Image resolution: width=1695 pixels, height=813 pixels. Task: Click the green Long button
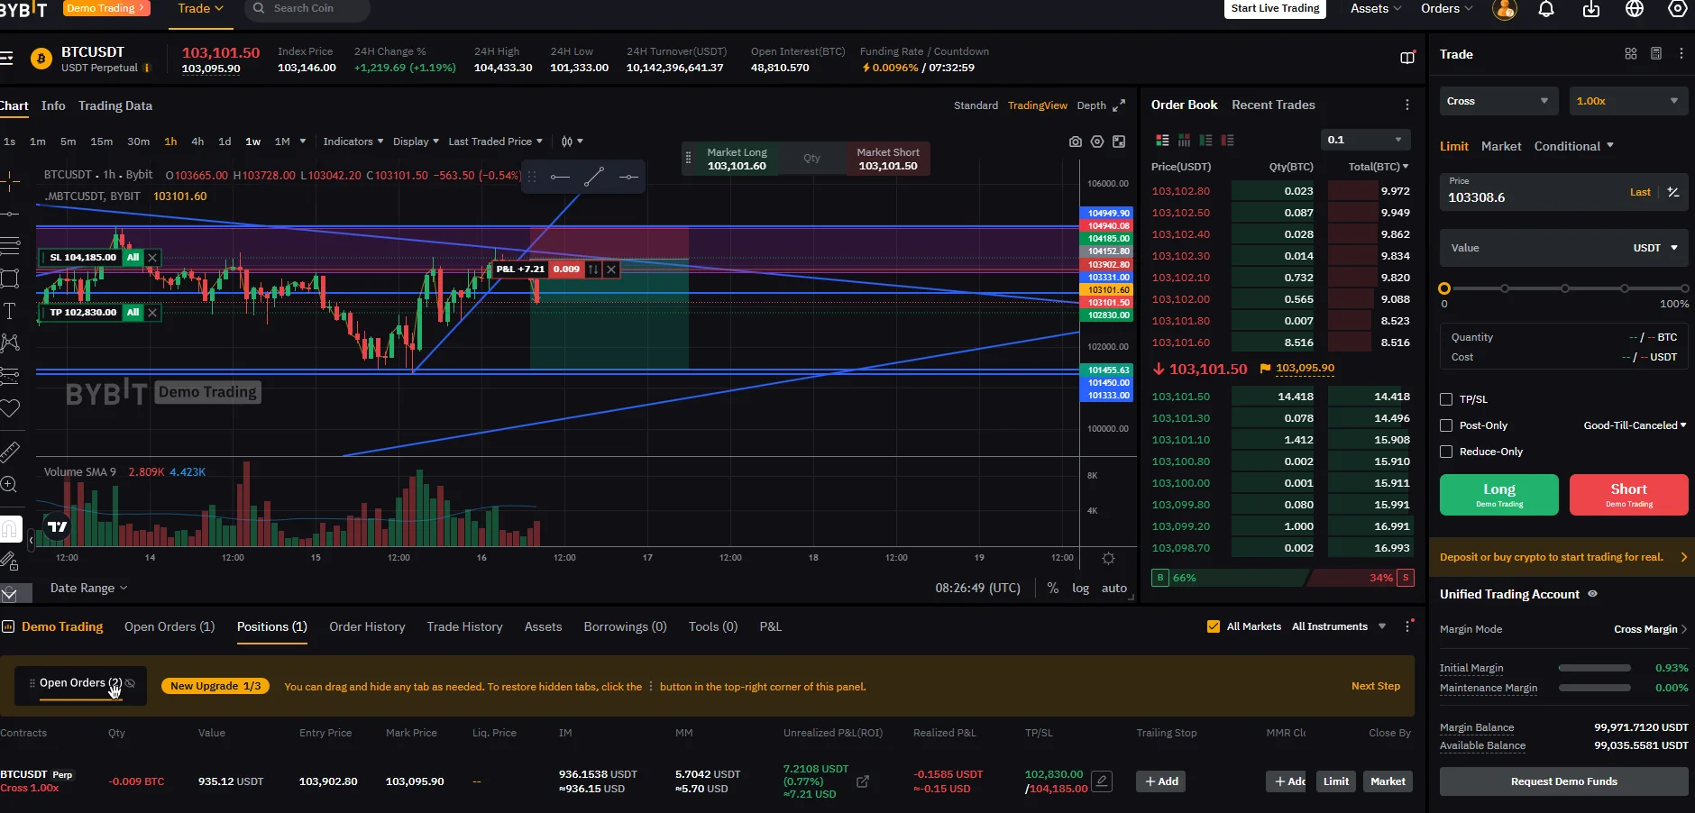[x=1499, y=495]
